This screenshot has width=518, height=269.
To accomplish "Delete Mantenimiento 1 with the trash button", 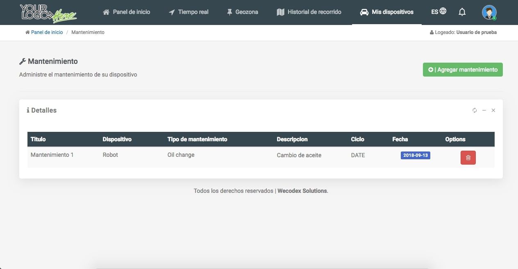I will (468, 158).
